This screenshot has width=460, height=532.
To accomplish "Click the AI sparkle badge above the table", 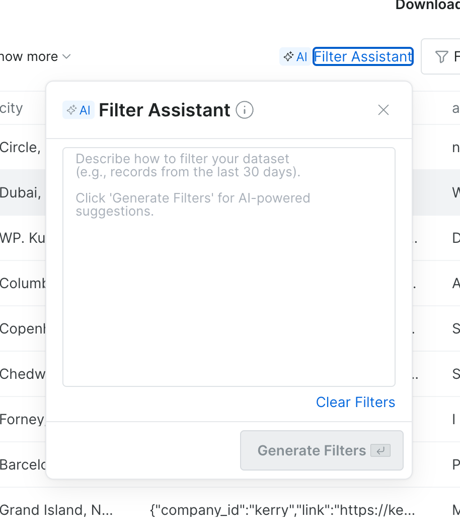I will pos(295,56).
